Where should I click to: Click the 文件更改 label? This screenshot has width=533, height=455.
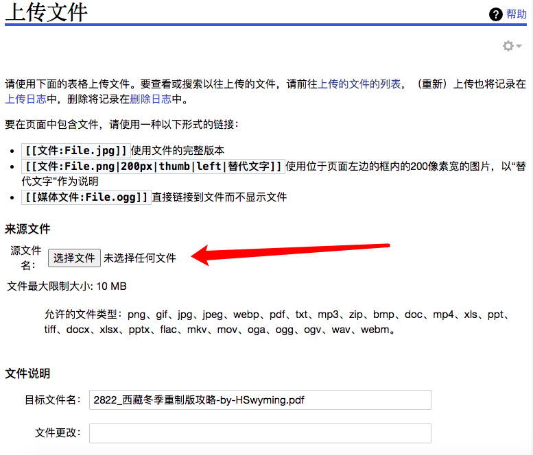point(58,433)
